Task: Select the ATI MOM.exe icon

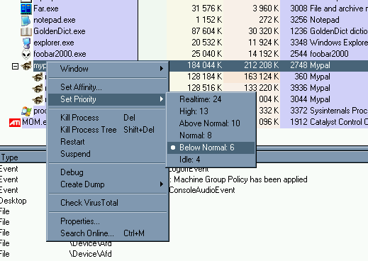Action: (x=15, y=123)
